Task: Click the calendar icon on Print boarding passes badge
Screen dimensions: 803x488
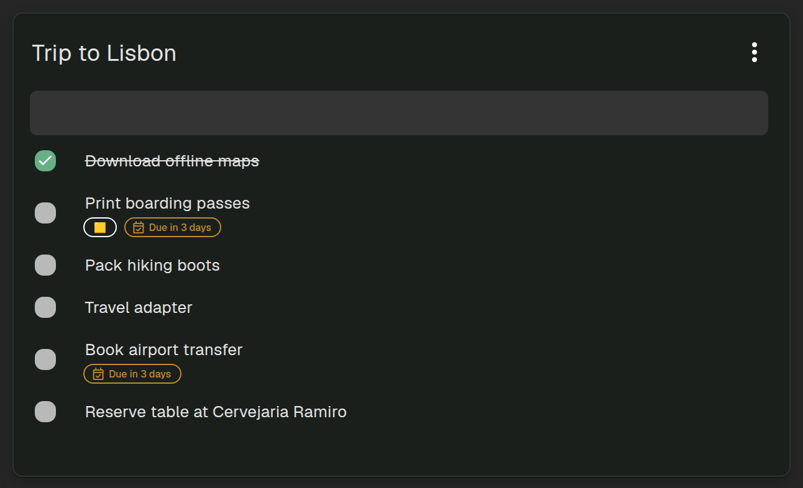Action: pos(139,227)
